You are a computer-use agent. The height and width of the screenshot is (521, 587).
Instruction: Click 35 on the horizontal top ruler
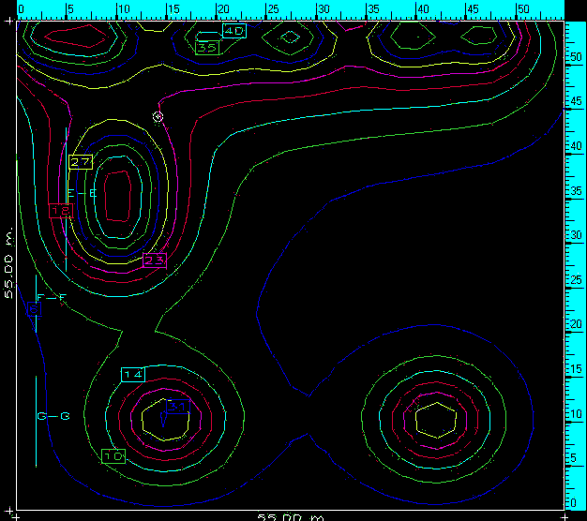(373, 9)
